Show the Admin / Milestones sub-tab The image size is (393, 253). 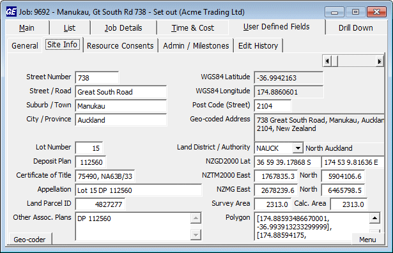point(196,45)
